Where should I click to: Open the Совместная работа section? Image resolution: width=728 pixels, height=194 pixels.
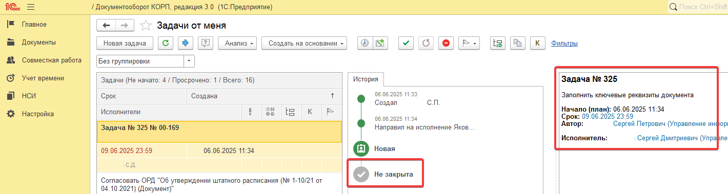(x=51, y=60)
